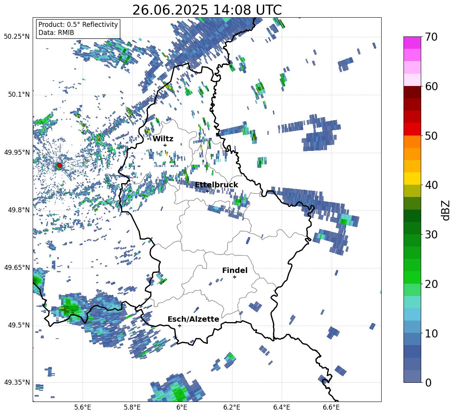Click the Wiltz station cross marker
The image size is (455, 415).
[x=165, y=145]
